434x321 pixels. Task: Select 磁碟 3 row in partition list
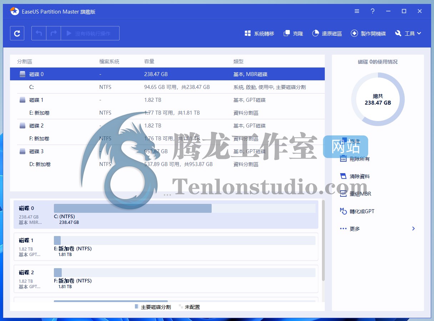[167, 151]
